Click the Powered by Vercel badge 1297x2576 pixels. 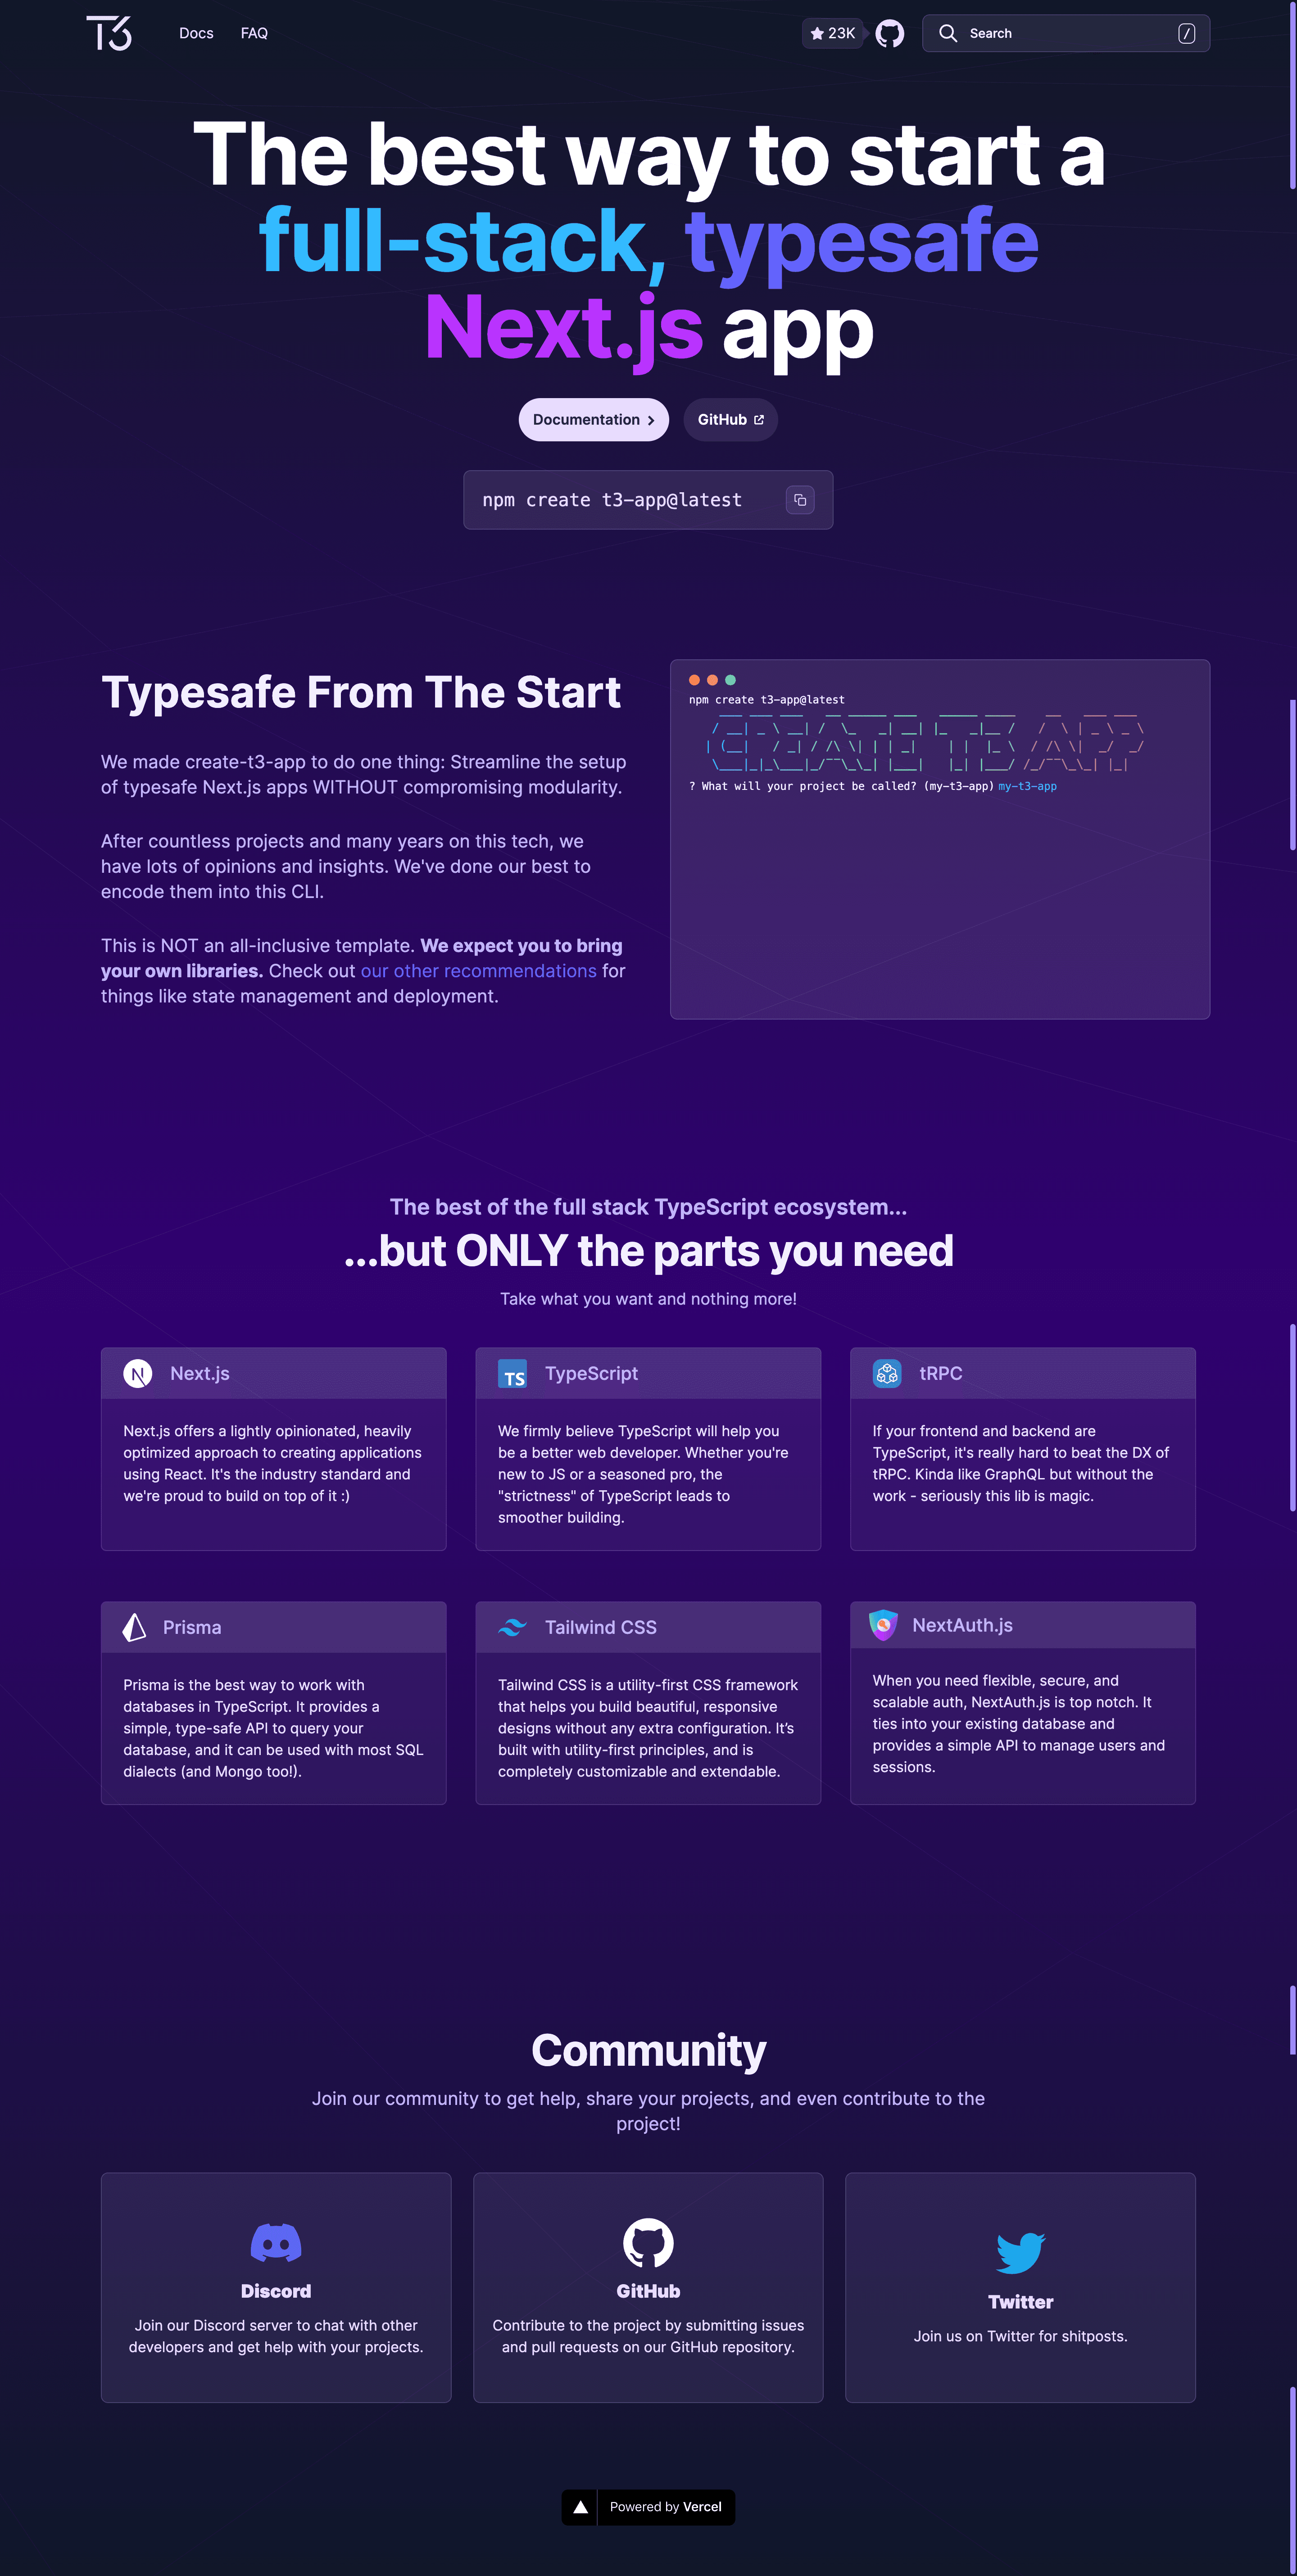coord(648,2507)
